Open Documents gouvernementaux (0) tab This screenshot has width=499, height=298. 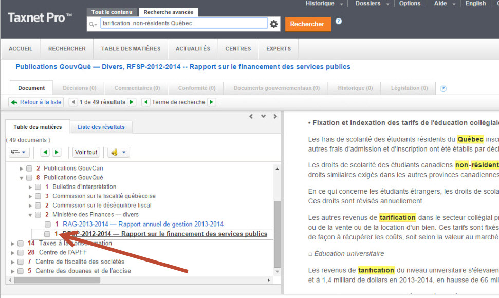(276, 88)
